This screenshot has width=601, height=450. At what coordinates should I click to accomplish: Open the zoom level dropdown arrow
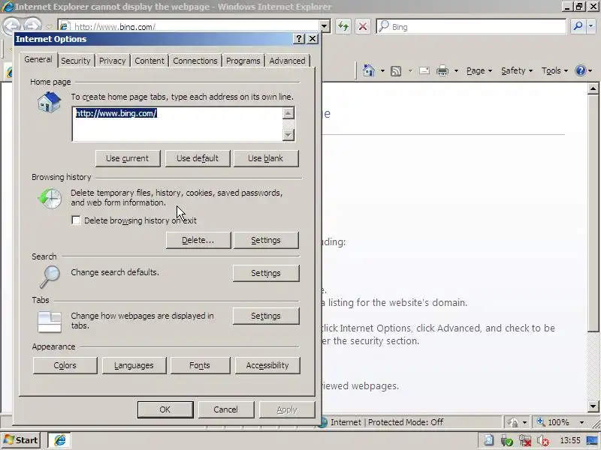click(x=581, y=422)
